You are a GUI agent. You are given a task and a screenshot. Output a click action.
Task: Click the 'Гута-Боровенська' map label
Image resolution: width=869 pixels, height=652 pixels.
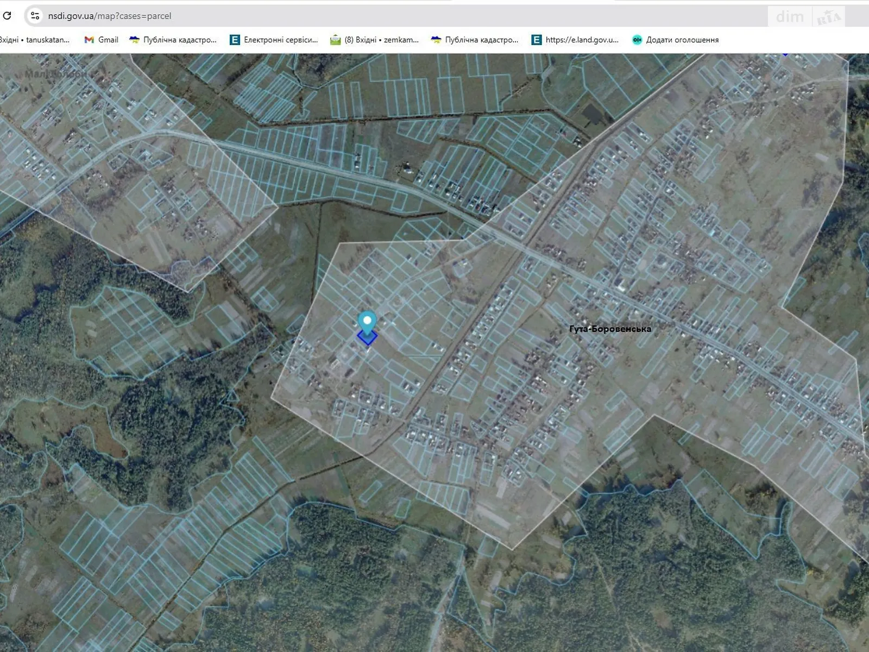(x=610, y=329)
